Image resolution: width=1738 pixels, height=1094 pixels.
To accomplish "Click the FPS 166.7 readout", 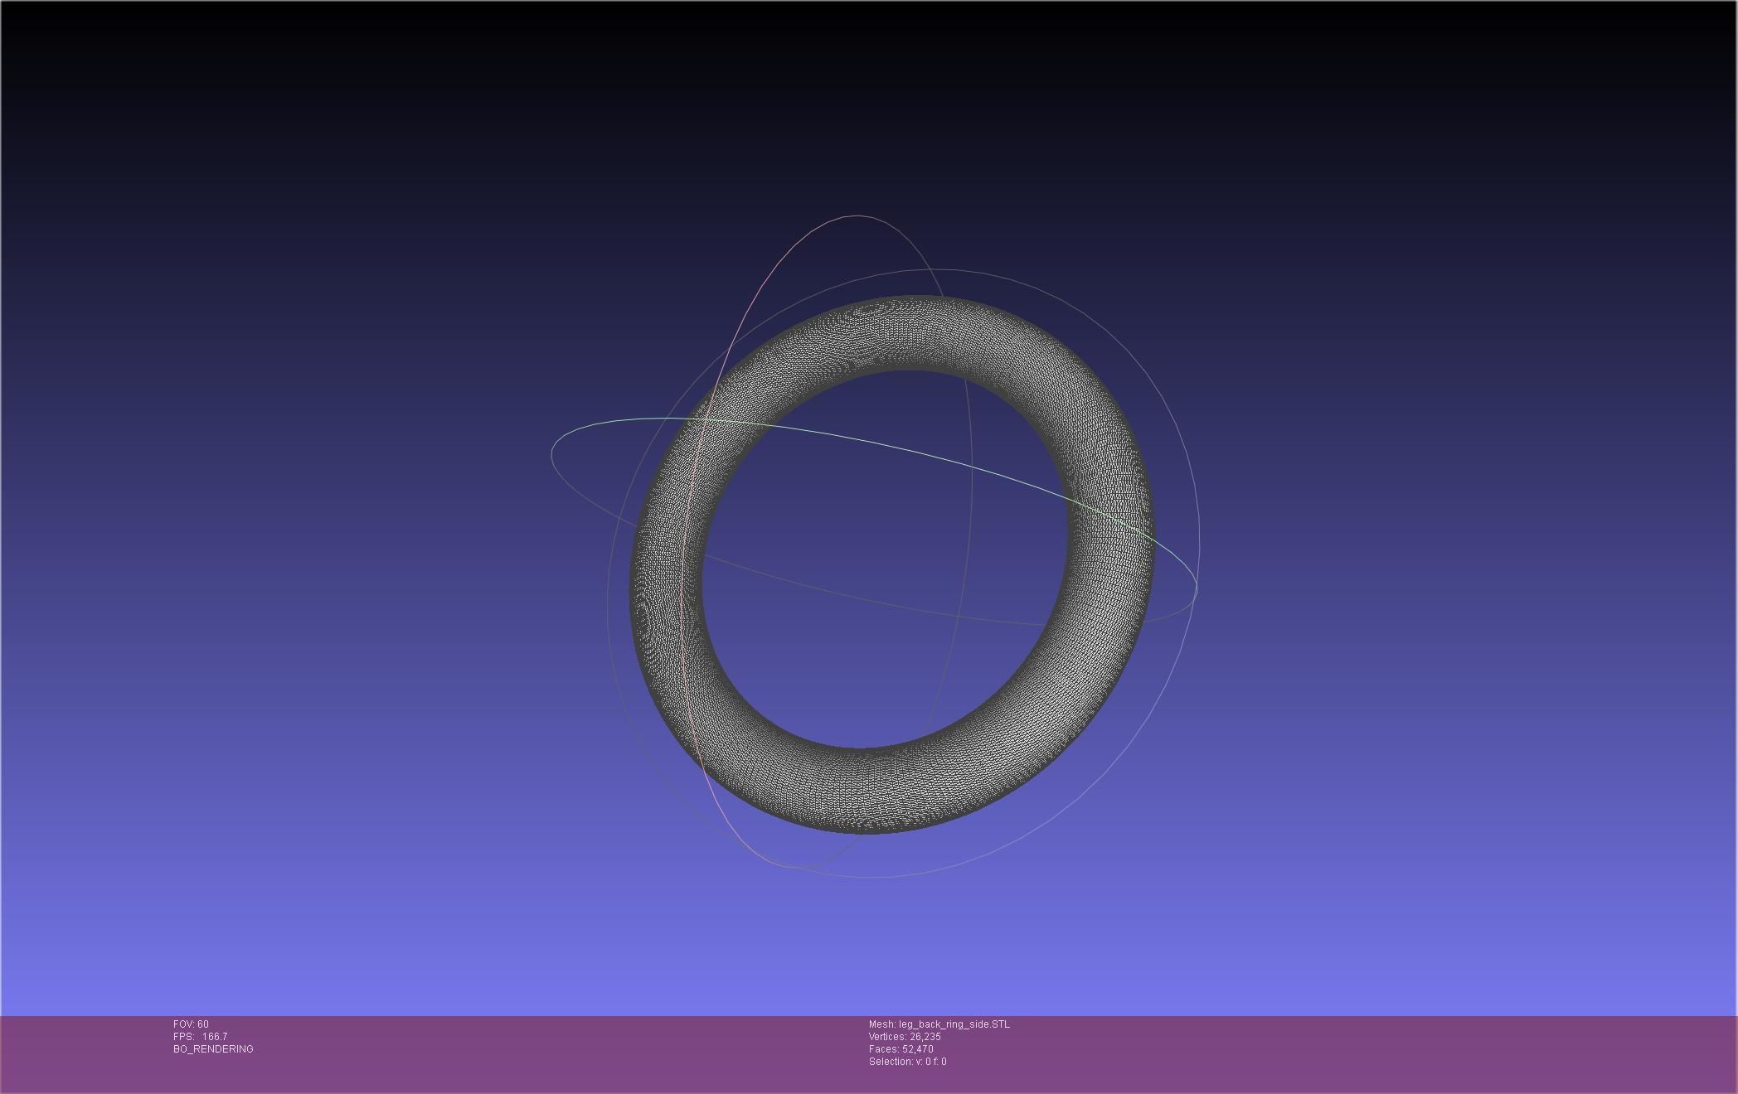I will click(x=200, y=1037).
